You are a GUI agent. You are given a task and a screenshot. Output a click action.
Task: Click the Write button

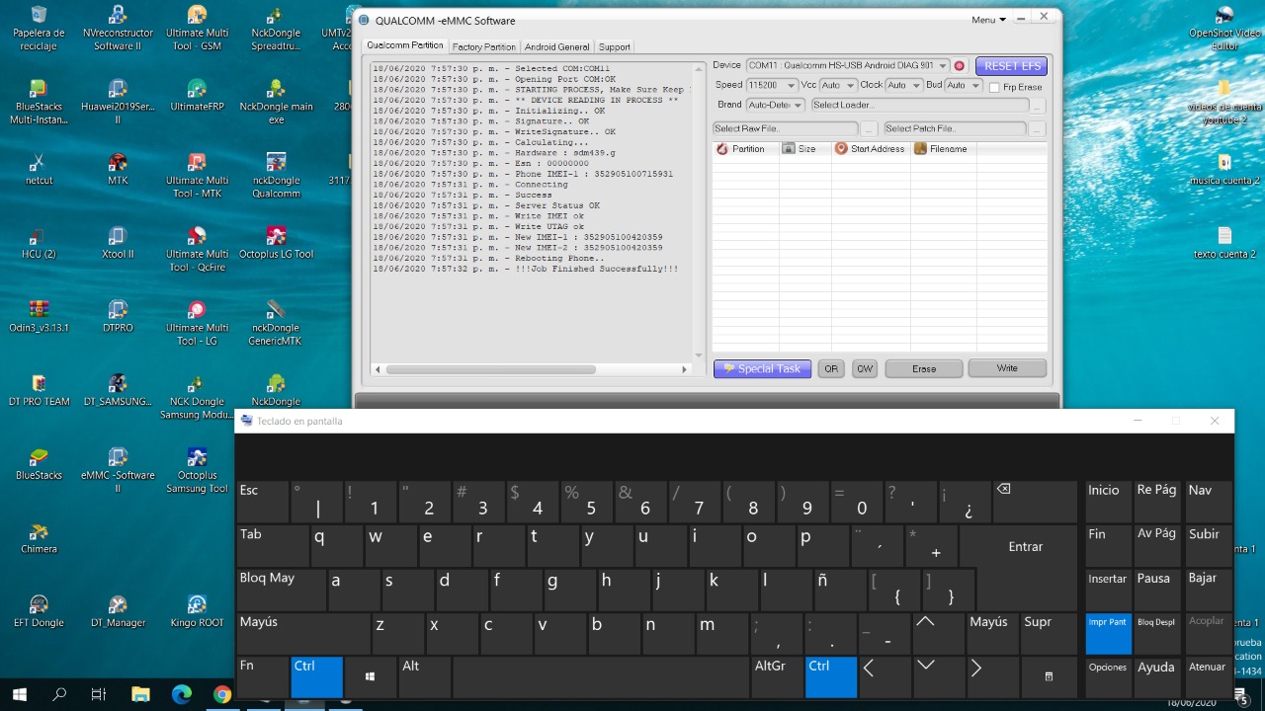(x=1007, y=368)
